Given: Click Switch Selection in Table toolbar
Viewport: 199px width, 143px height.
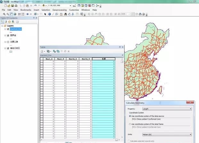Looking at the screenshot, I should pyautogui.click(x=58, y=51).
